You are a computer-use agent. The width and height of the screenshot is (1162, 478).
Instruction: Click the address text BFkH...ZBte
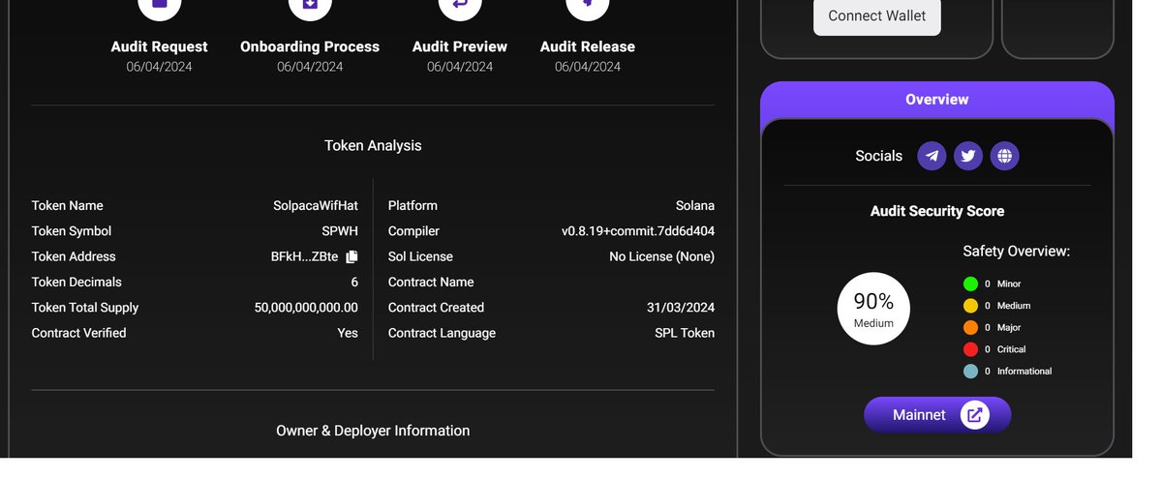(305, 256)
